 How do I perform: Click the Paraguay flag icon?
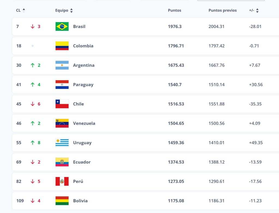[62, 84]
